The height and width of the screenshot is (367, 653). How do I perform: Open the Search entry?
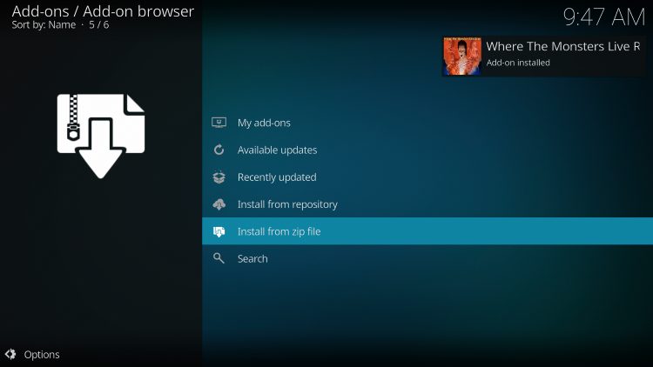coord(427,258)
